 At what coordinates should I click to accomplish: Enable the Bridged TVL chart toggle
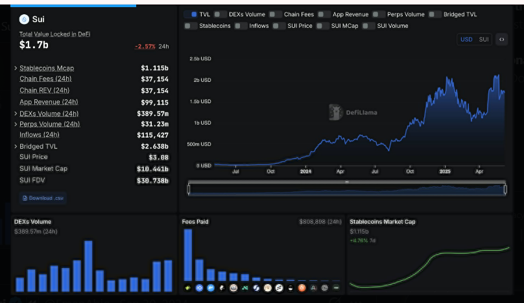pyautogui.click(x=435, y=14)
